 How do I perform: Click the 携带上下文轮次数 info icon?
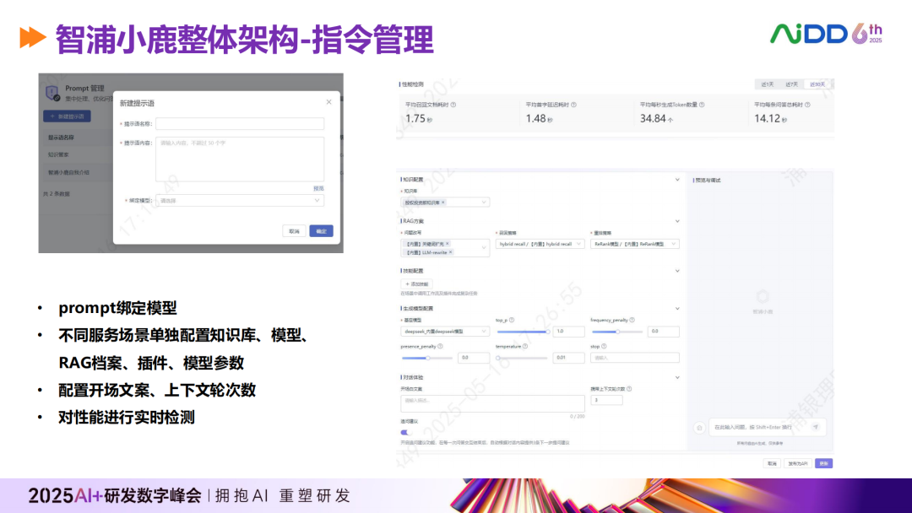coord(629,387)
